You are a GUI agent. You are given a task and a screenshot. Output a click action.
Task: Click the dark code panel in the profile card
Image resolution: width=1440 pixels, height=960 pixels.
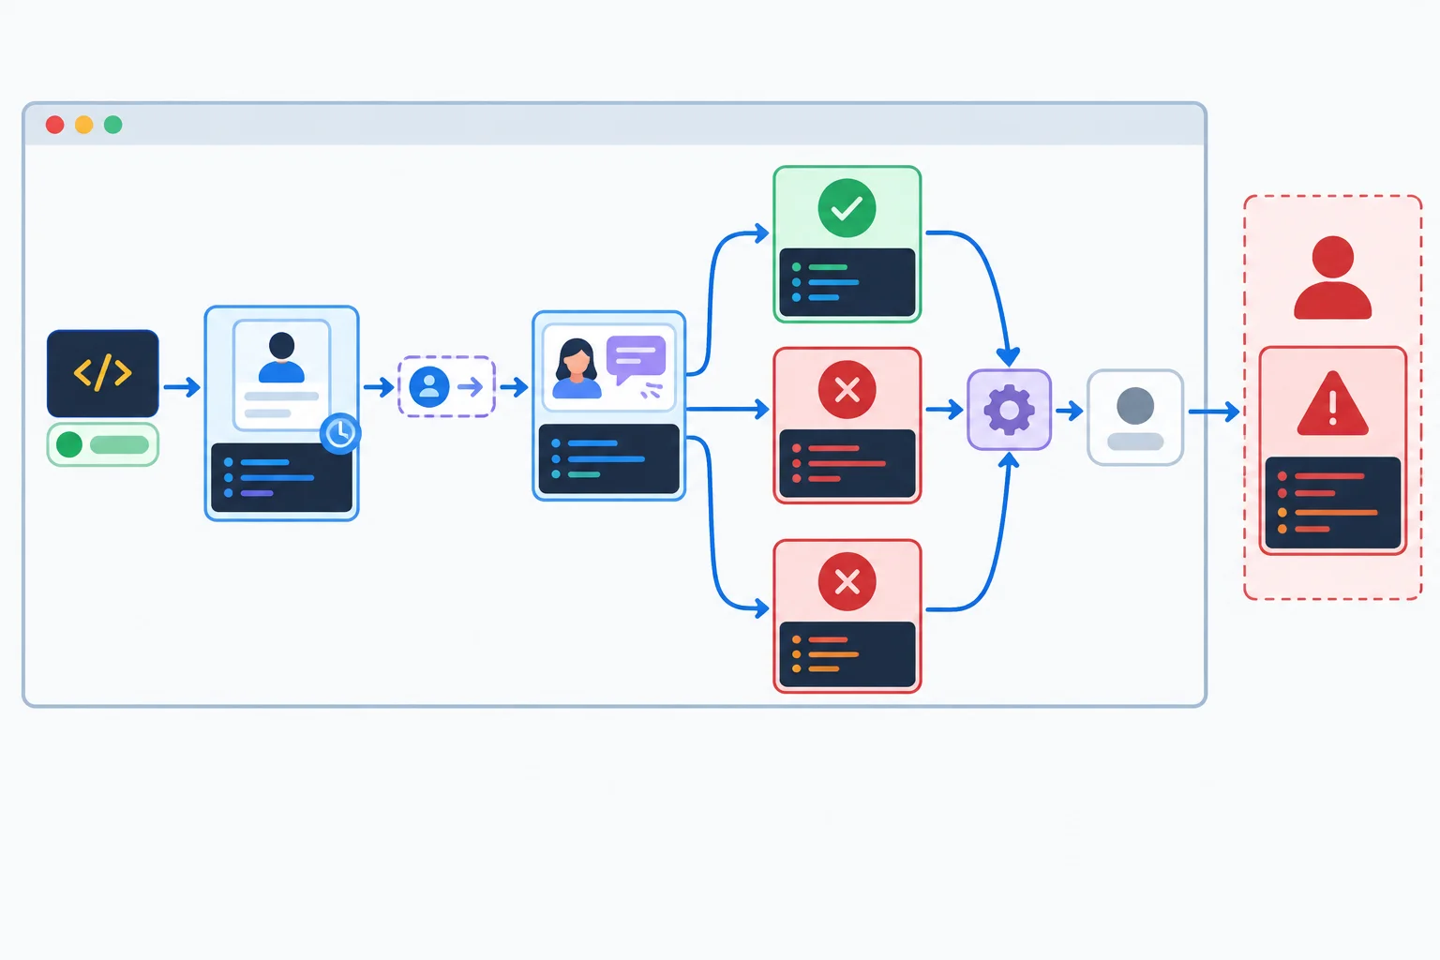click(281, 478)
